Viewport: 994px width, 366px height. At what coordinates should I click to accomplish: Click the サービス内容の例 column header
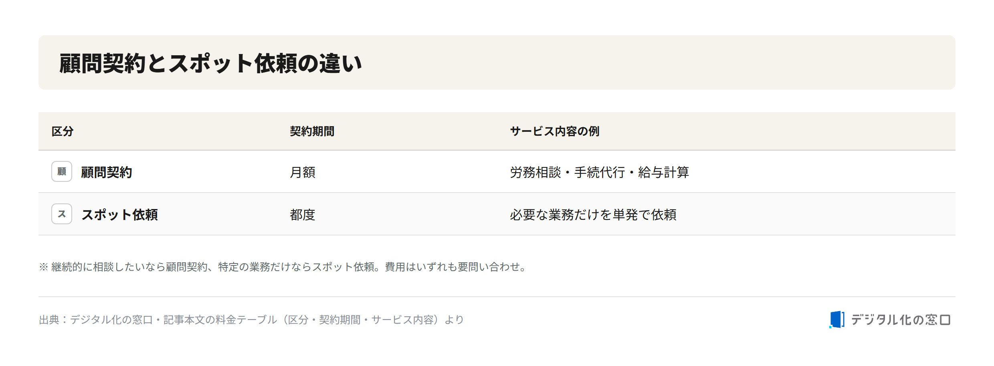[x=555, y=131]
